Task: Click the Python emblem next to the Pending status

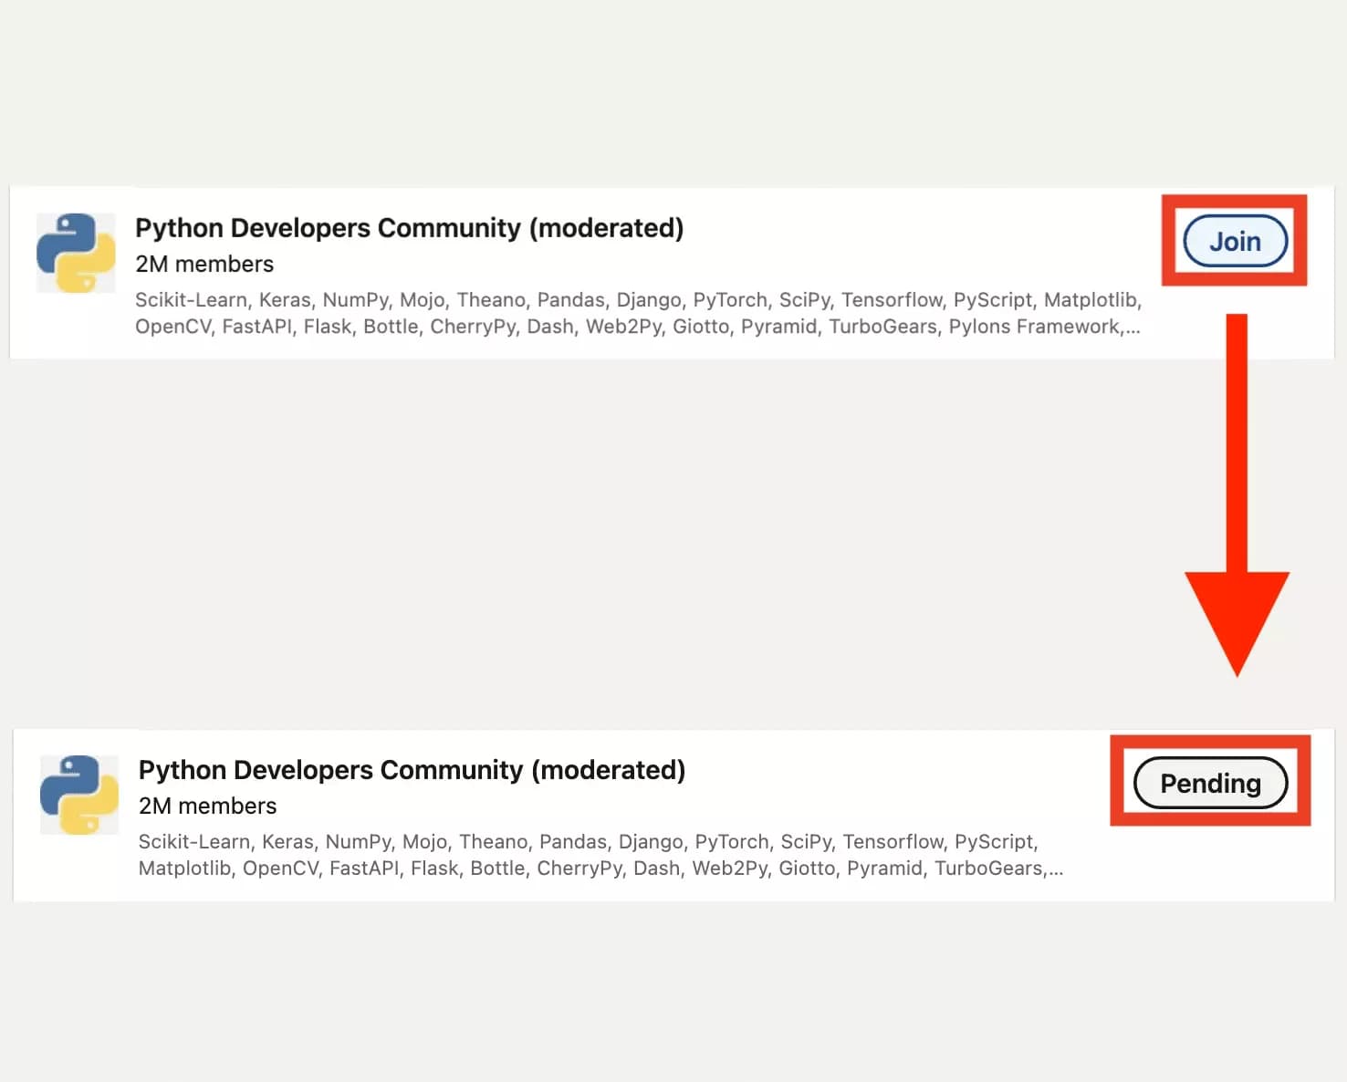Action: [77, 795]
